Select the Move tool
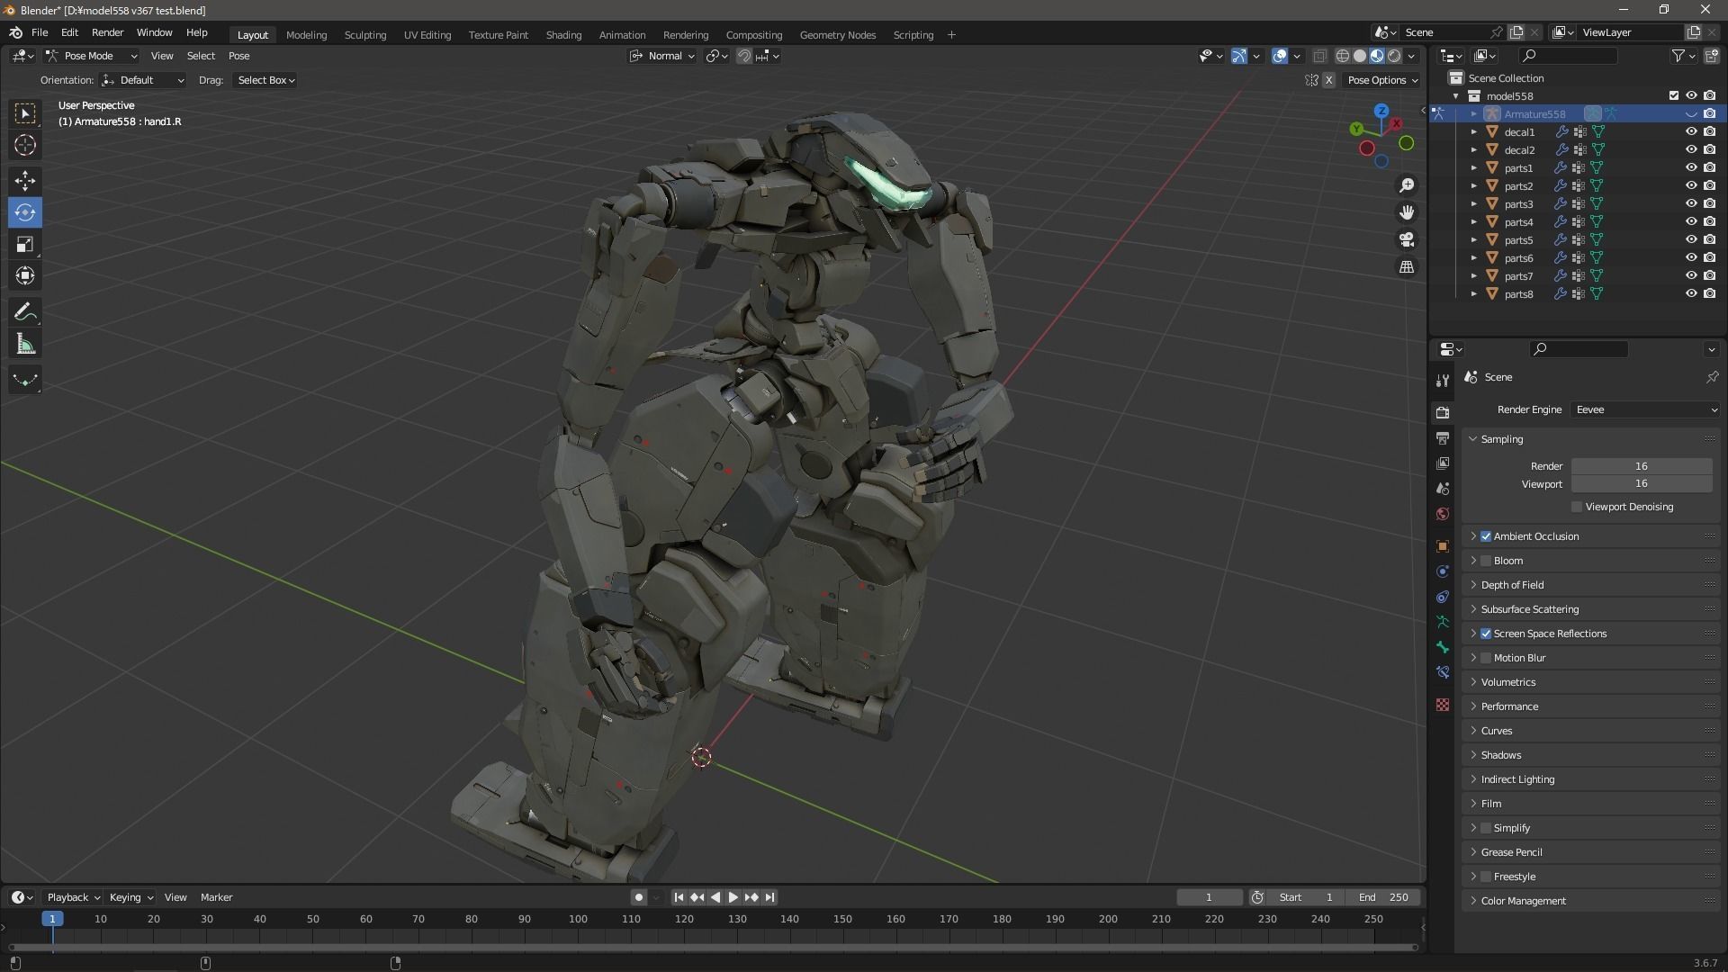Image resolution: width=1728 pixels, height=972 pixels. (25, 181)
